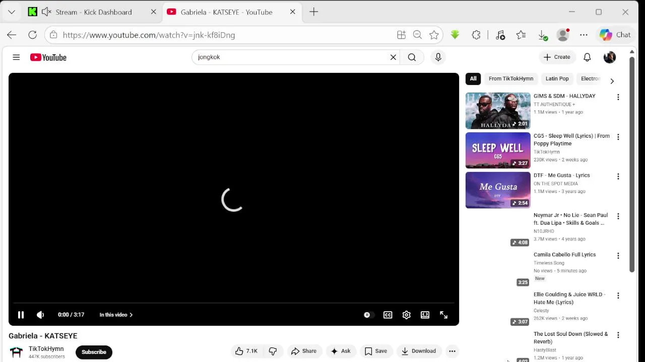
Task: Enter fullscreen mode on the player
Action: pyautogui.click(x=444, y=315)
